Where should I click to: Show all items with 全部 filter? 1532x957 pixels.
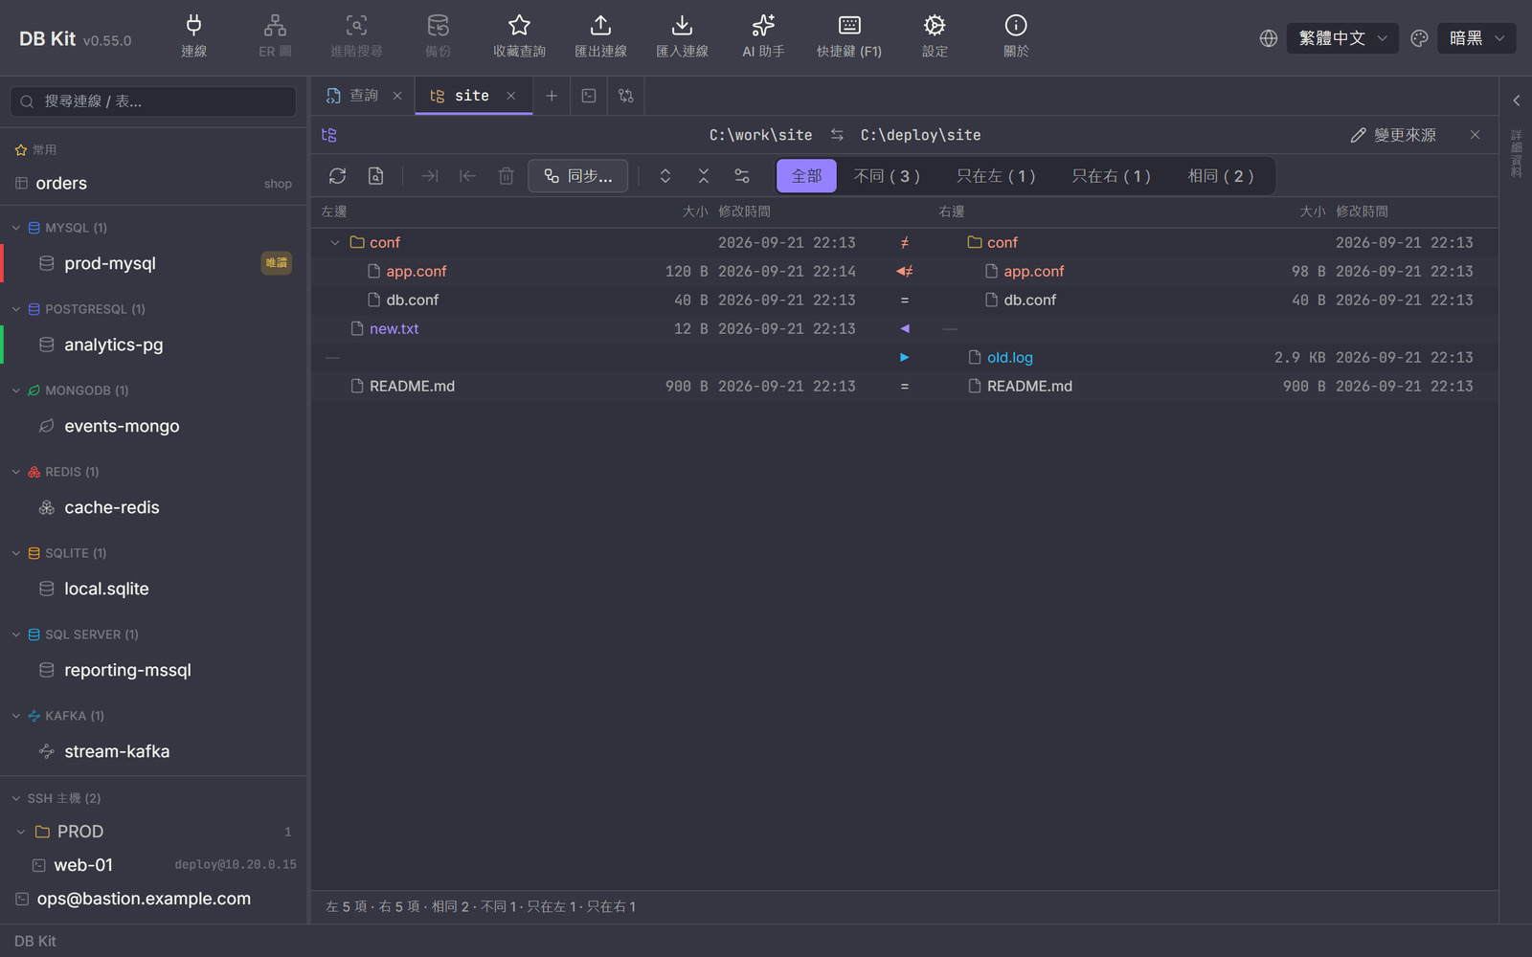(806, 176)
